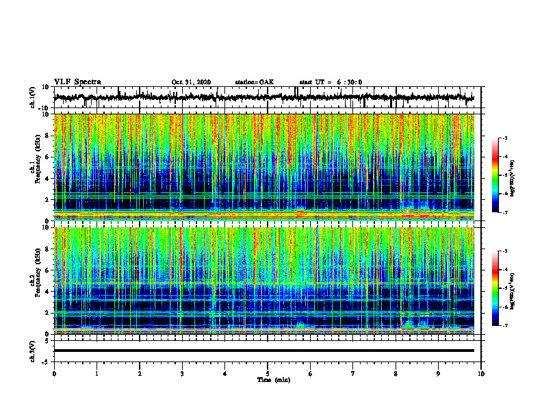Click the ch.1 color bar log(PSD) unit label
The image size is (542, 419).
pos(513,179)
